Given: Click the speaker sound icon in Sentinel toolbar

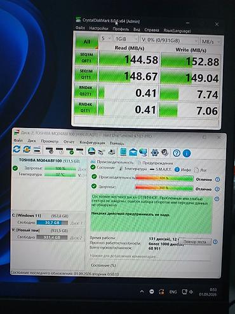Looking at the screenshot, I should (x=164, y=153).
